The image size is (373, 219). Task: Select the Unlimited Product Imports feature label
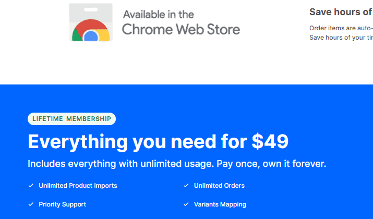(78, 186)
